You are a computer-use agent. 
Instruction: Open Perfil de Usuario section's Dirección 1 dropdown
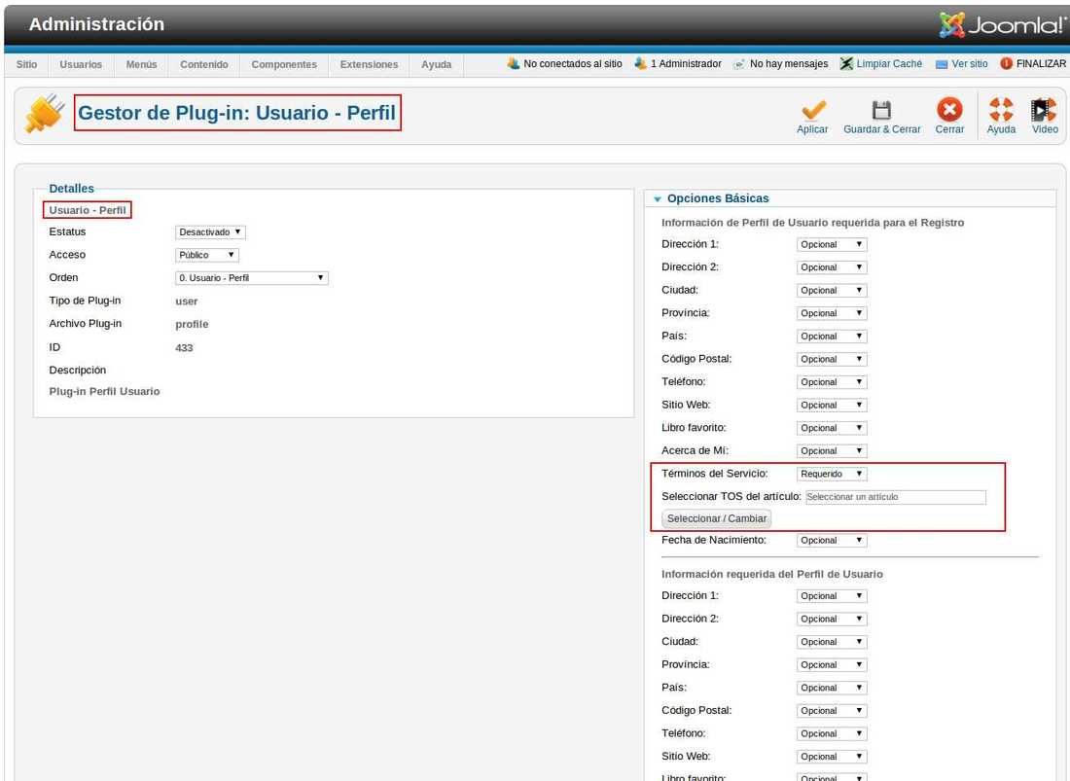coord(832,596)
